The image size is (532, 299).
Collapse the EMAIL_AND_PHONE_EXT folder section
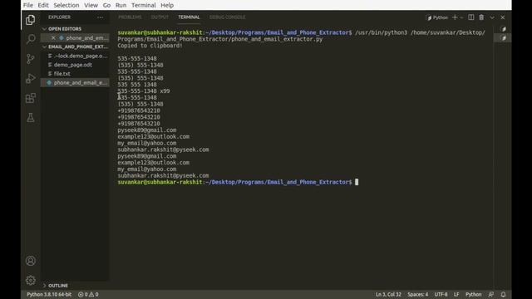[75, 47]
